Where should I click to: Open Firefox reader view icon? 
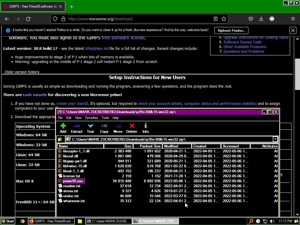pos(216,19)
